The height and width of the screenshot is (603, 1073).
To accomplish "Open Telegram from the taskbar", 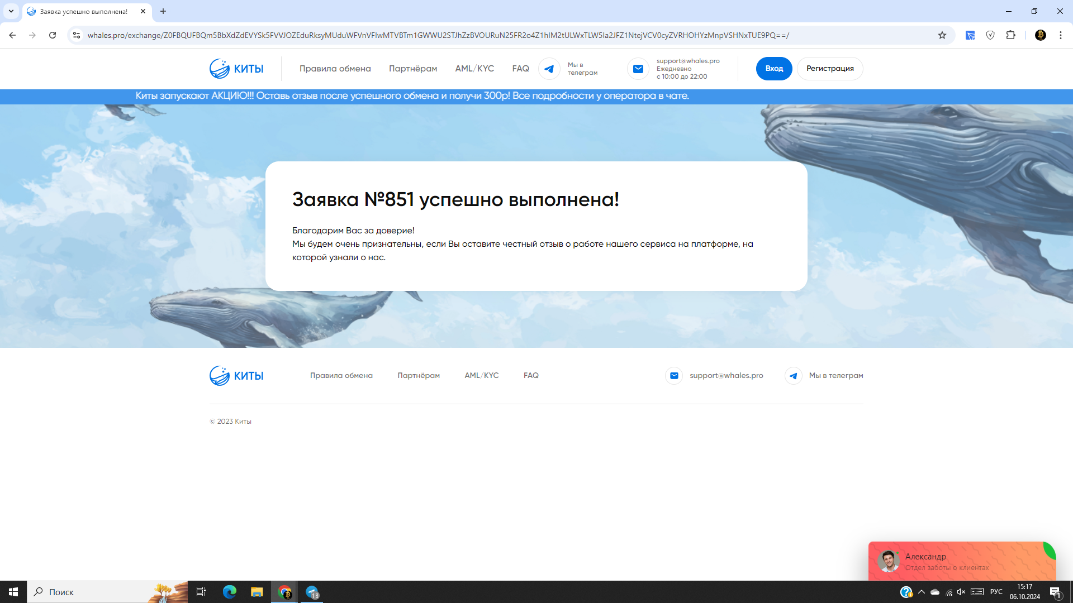I will (312, 592).
